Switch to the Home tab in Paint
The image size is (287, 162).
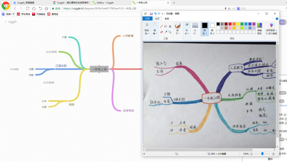[157, 19]
